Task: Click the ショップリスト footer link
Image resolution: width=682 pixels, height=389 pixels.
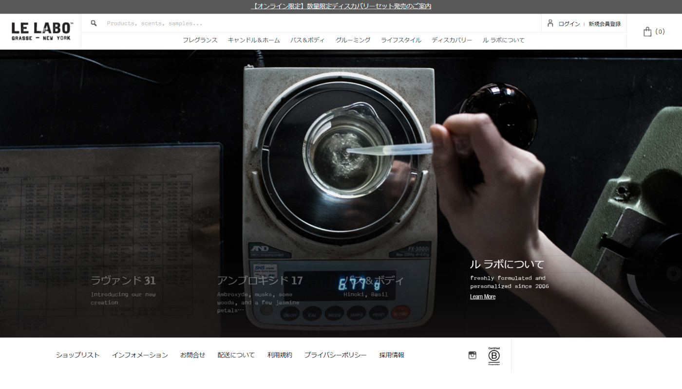Action: (x=77, y=354)
